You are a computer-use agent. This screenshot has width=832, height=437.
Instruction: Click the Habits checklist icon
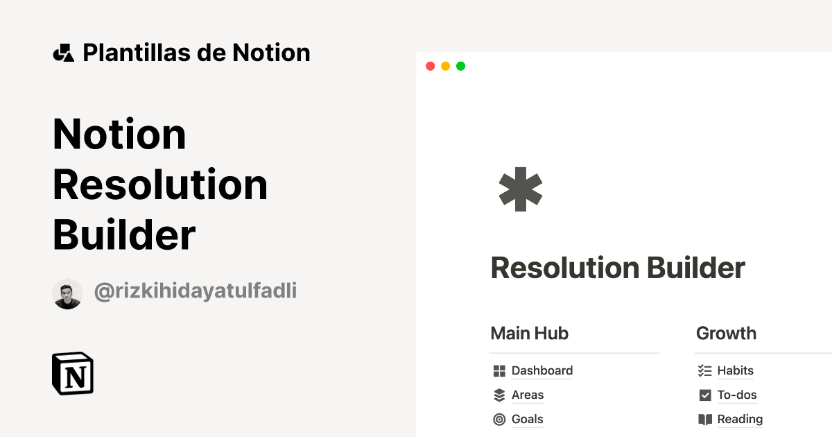point(704,370)
